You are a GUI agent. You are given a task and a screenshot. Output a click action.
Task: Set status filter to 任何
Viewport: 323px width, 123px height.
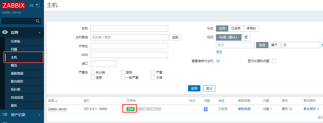click(222, 28)
